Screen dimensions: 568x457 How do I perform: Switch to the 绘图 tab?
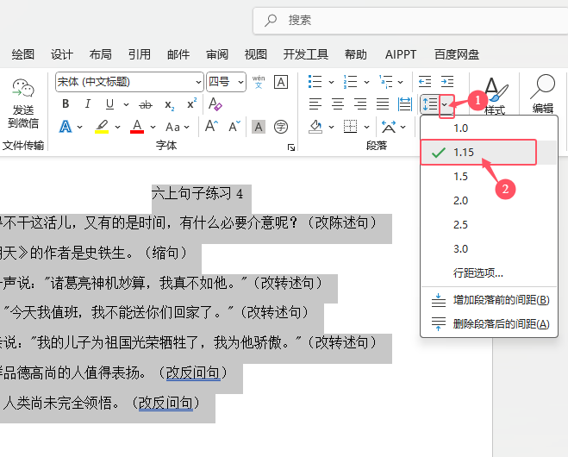[x=22, y=54]
